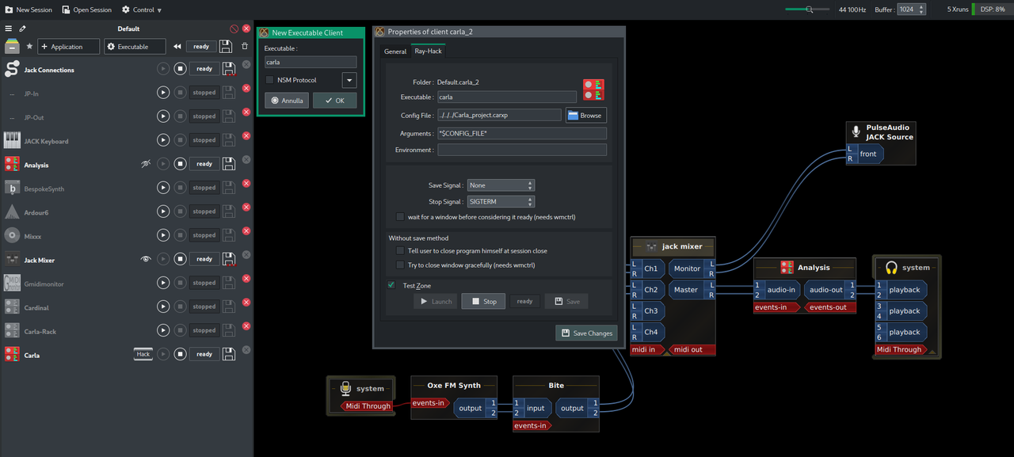Screen dimensions: 1014x457
Task: Save the Carla client state
Action: click(228, 354)
